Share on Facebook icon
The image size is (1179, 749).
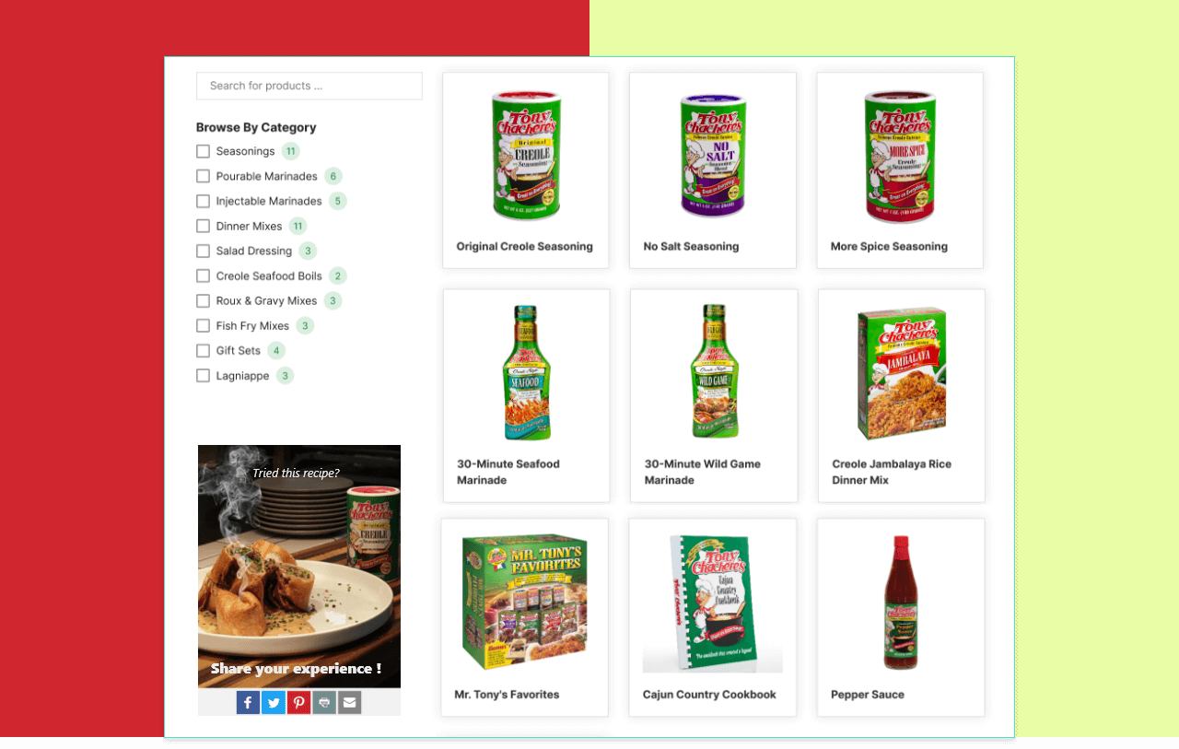click(248, 702)
